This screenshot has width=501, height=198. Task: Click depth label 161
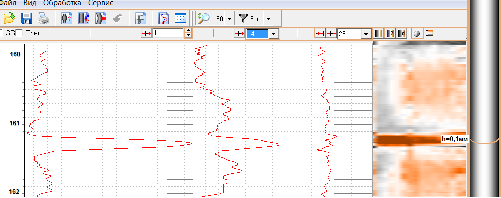pyautogui.click(x=14, y=124)
